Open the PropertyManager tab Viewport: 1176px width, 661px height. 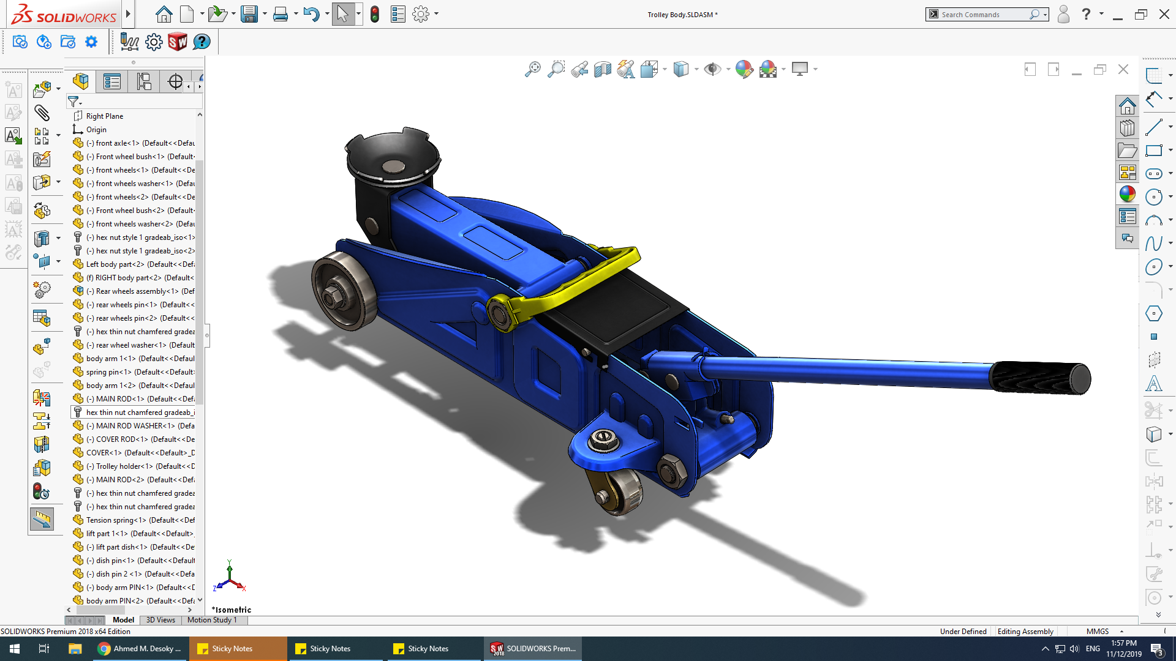point(112,81)
